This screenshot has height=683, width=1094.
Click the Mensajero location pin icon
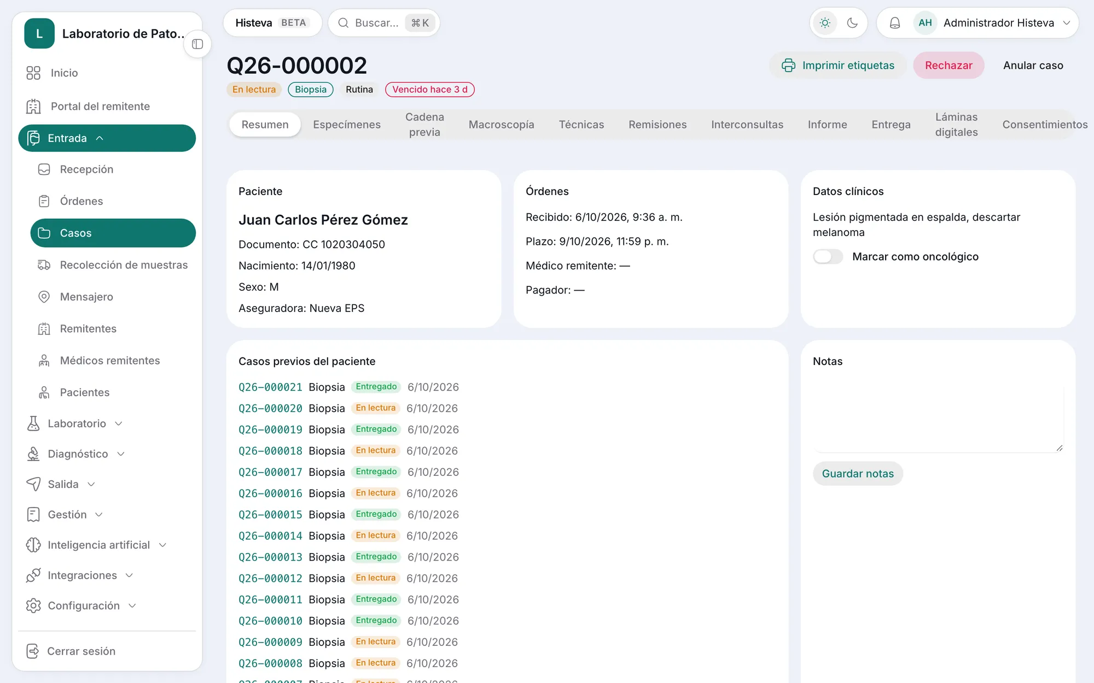click(44, 297)
